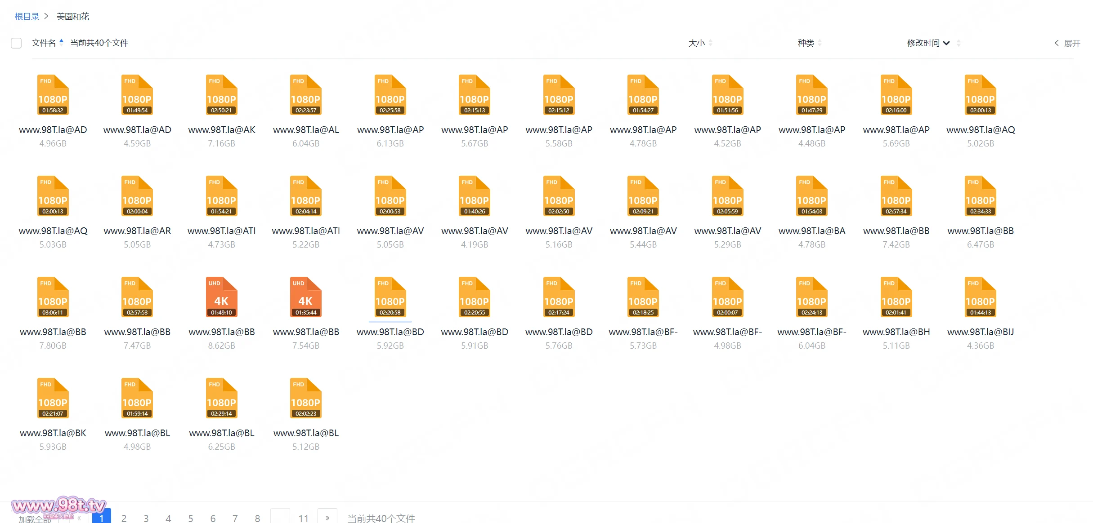The image size is (1093, 523).
Task: Navigate to 根目录 breadcrumb link
Action: coord(27,17)
